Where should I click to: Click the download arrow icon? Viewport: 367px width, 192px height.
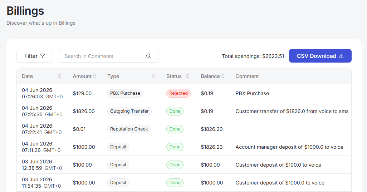pos(341,56)
